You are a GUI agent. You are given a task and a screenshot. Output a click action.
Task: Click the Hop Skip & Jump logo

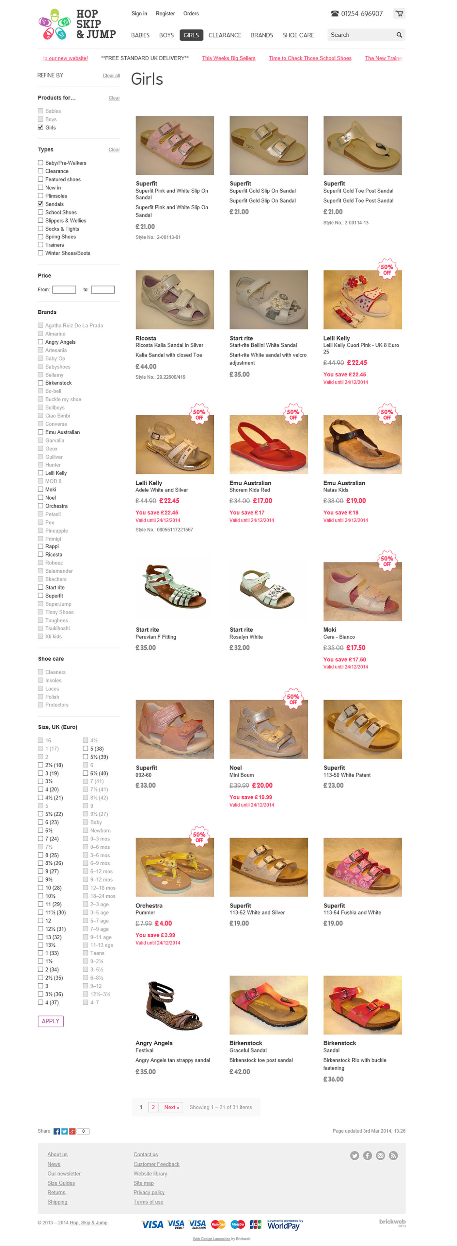(x=77, y=24)
